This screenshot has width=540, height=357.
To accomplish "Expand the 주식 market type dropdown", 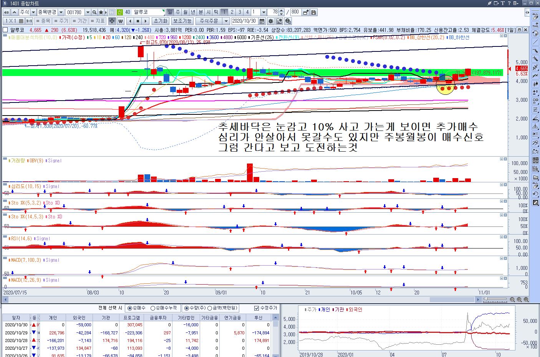I will pyautogui.click(x=33, y=12).
